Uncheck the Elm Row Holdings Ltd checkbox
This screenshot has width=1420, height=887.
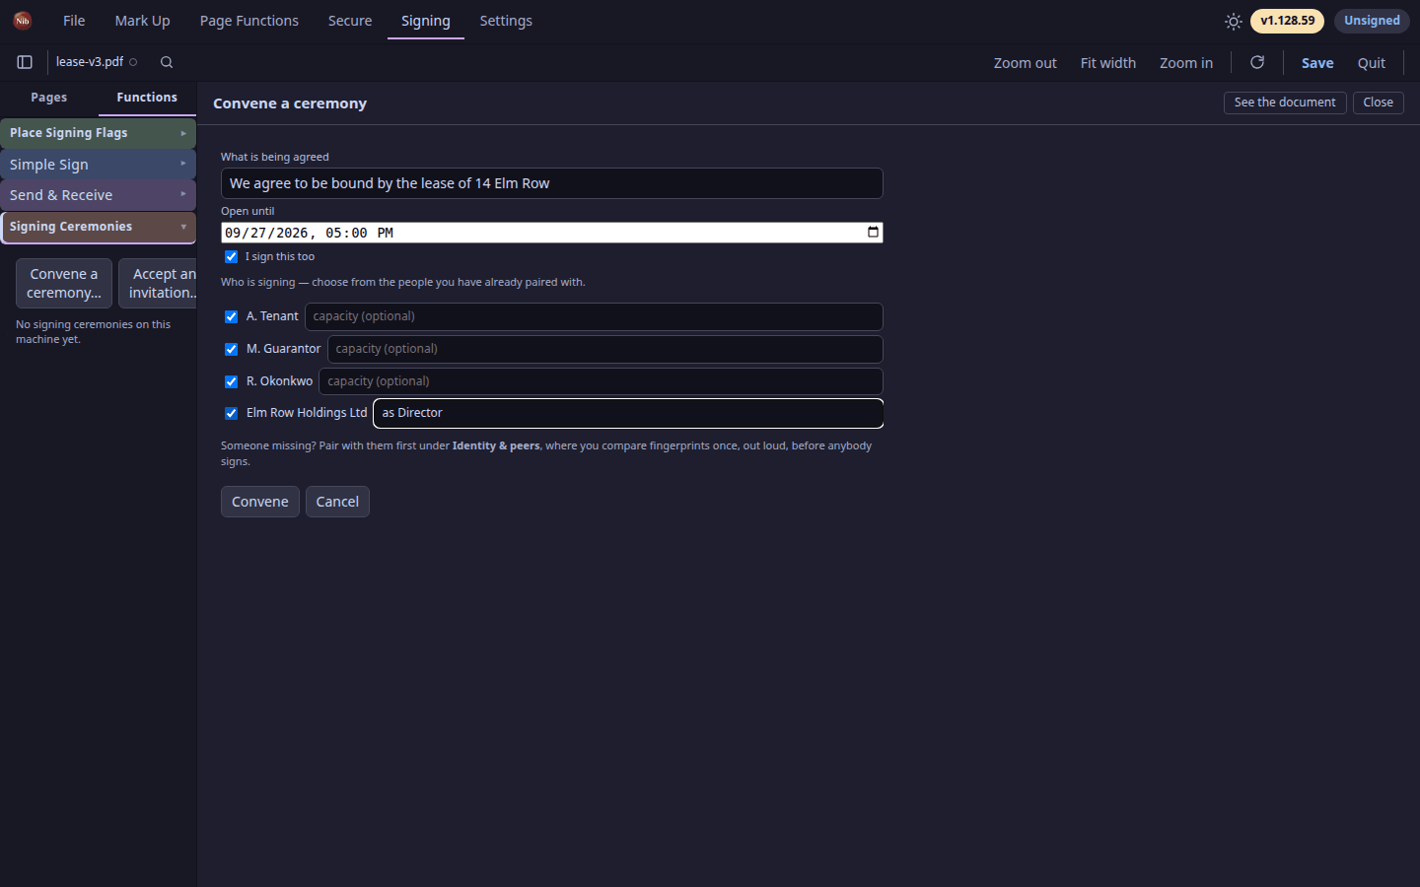click(231, 414)
